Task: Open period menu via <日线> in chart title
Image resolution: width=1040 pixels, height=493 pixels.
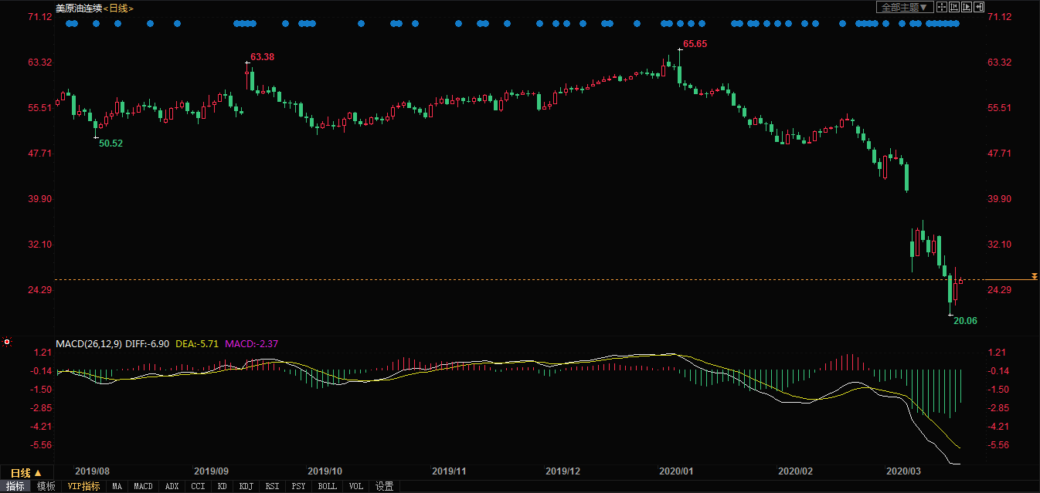Action: [x=118, y=8]
